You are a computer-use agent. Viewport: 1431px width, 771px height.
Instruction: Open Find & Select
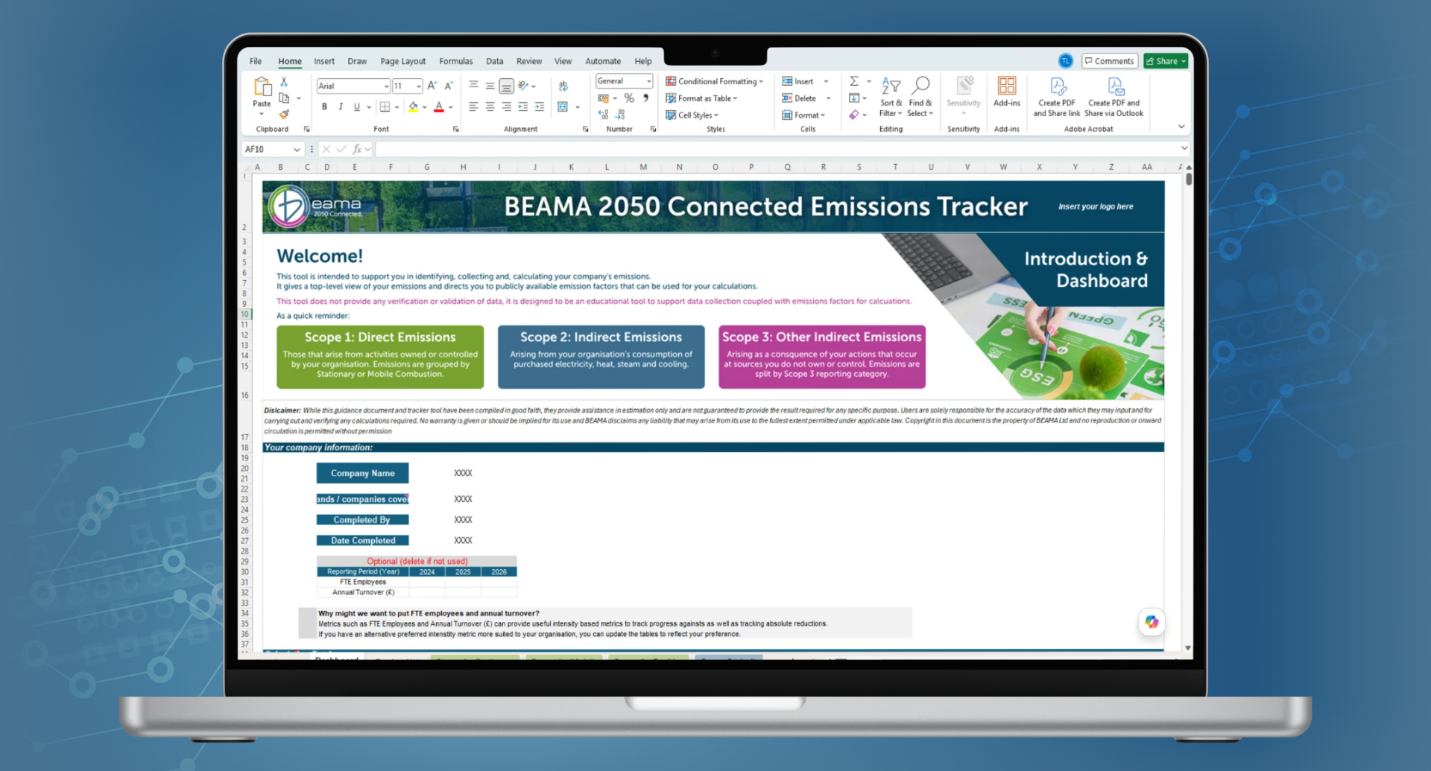920,97
